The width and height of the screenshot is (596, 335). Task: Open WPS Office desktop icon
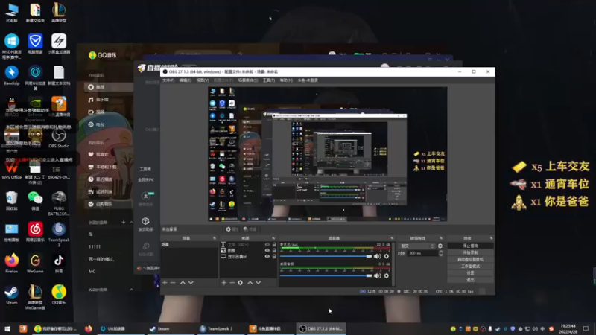11,170
